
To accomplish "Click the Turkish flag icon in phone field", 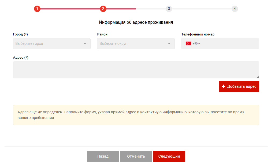I will pos(188,44).
